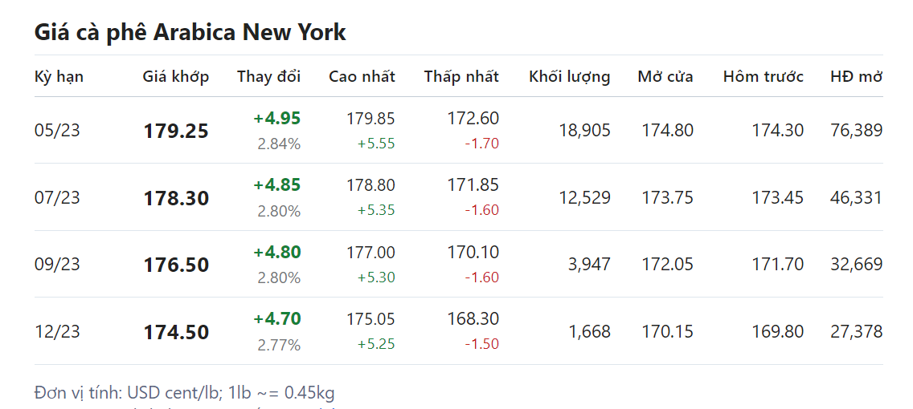This screenshot has width=913, height=409.
Task: Click the 'Hôm trước' column header
Action: 763,77
